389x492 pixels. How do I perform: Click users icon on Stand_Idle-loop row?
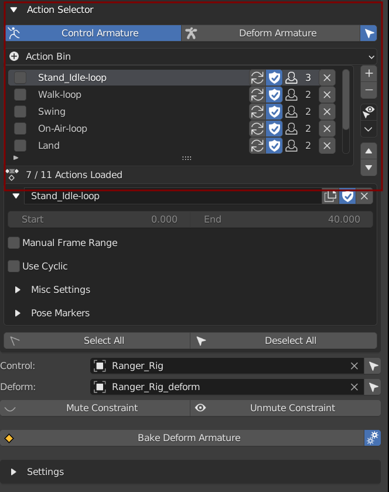[x=291, y=77]
